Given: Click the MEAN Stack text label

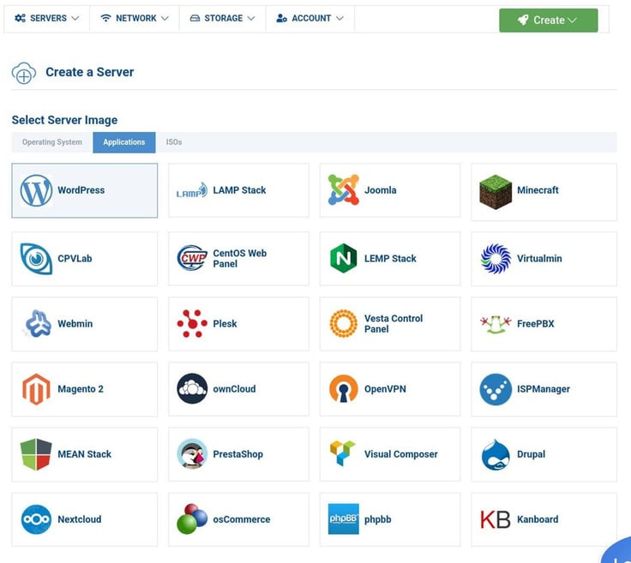Looking at the screenshot, I should coord(84,454).
